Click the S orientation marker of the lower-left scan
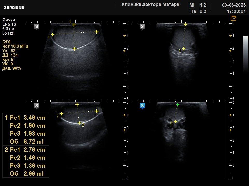Screen dimensions: 249x186 pyautogui.click(x=37, y=106)
